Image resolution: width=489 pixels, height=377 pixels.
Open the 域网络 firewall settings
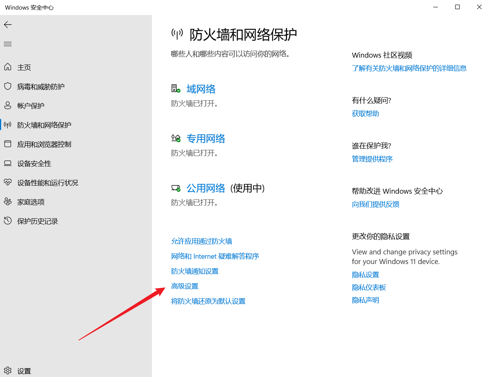point(201,89)
